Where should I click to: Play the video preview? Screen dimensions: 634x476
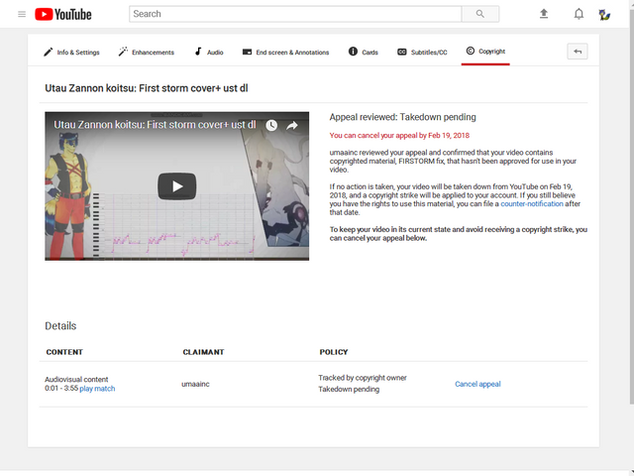click(x=177, y=186)
